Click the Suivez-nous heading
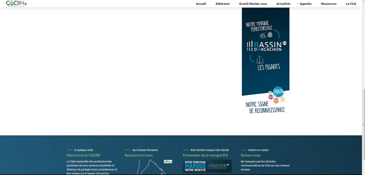Image resolution: width=365 pixels, height=175 pixels. click(x=251, y=155)
